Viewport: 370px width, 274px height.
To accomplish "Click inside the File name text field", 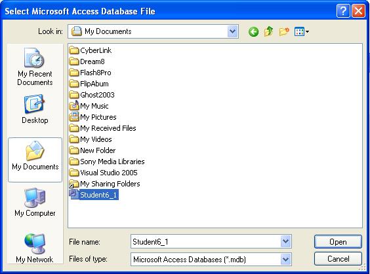I will point(206,241).
